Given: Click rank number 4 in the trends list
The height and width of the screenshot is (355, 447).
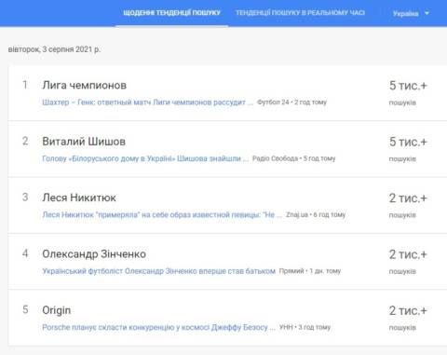Looking at the screenshot, I should pyautogui.click(x=25, y=253).
